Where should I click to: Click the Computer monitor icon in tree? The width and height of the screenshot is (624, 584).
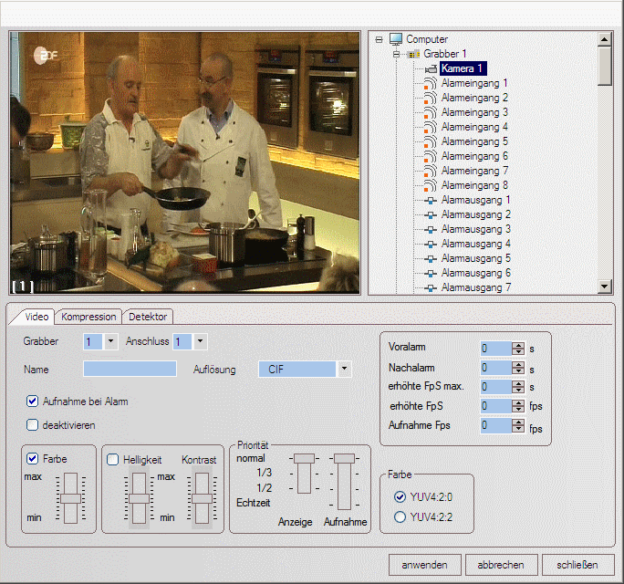pos(396,39)
